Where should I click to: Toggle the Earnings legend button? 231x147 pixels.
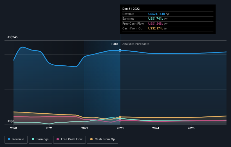(40, 139)
